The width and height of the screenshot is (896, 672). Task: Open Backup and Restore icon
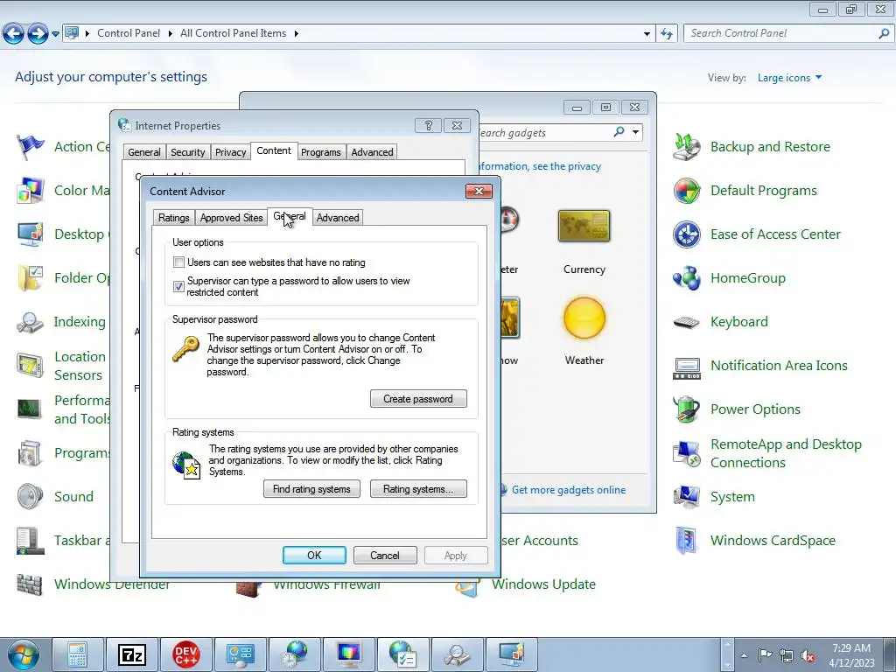pyautogui.click(x=687, y=147)
